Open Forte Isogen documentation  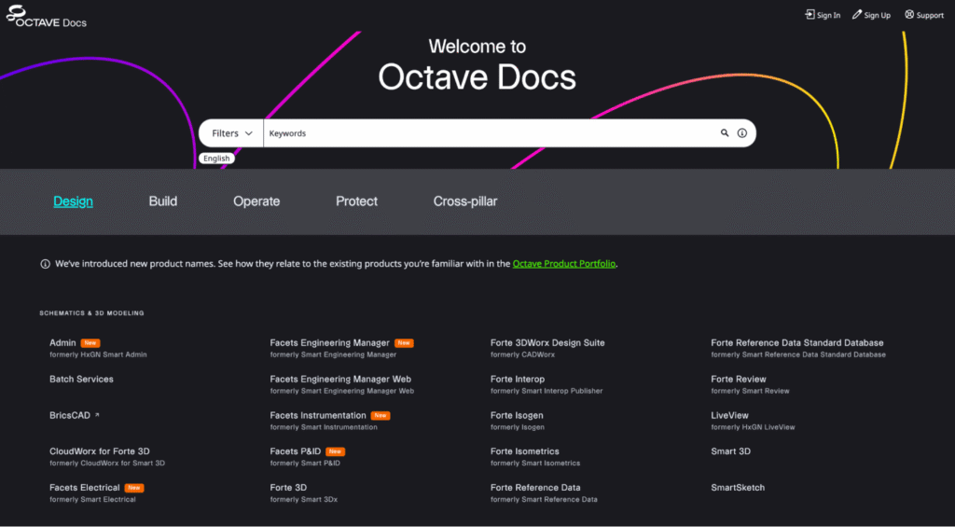click(x=517, y=415)
